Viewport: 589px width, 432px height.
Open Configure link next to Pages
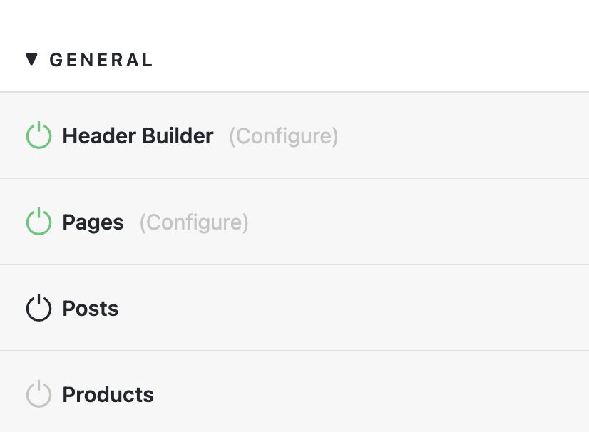(194, 222)
